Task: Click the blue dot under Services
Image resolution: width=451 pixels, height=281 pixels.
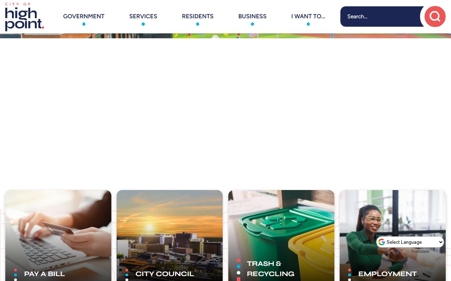Action: click(x=143, y=24)
